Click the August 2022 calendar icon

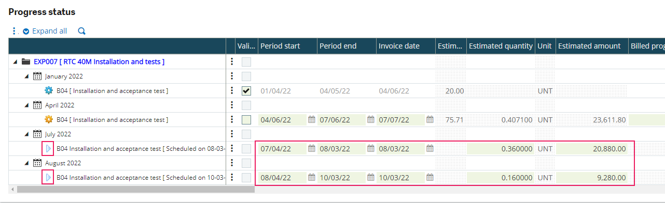(x=37, y=163)
